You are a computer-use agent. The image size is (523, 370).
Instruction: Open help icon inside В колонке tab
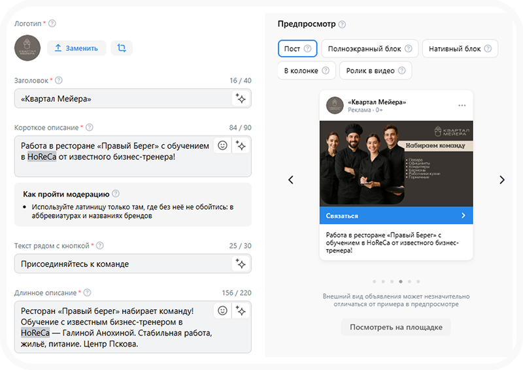pos(326,70)
